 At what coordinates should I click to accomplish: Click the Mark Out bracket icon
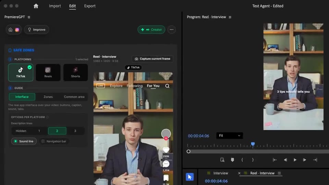tap(253, 160)
